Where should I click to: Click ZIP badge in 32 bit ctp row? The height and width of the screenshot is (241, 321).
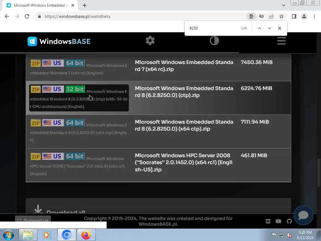[x=36, y=89]
